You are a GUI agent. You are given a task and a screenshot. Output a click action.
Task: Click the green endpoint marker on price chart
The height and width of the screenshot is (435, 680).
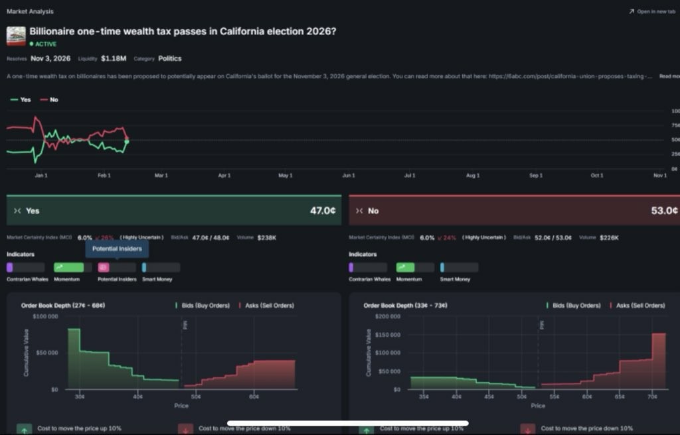(127, 142)
